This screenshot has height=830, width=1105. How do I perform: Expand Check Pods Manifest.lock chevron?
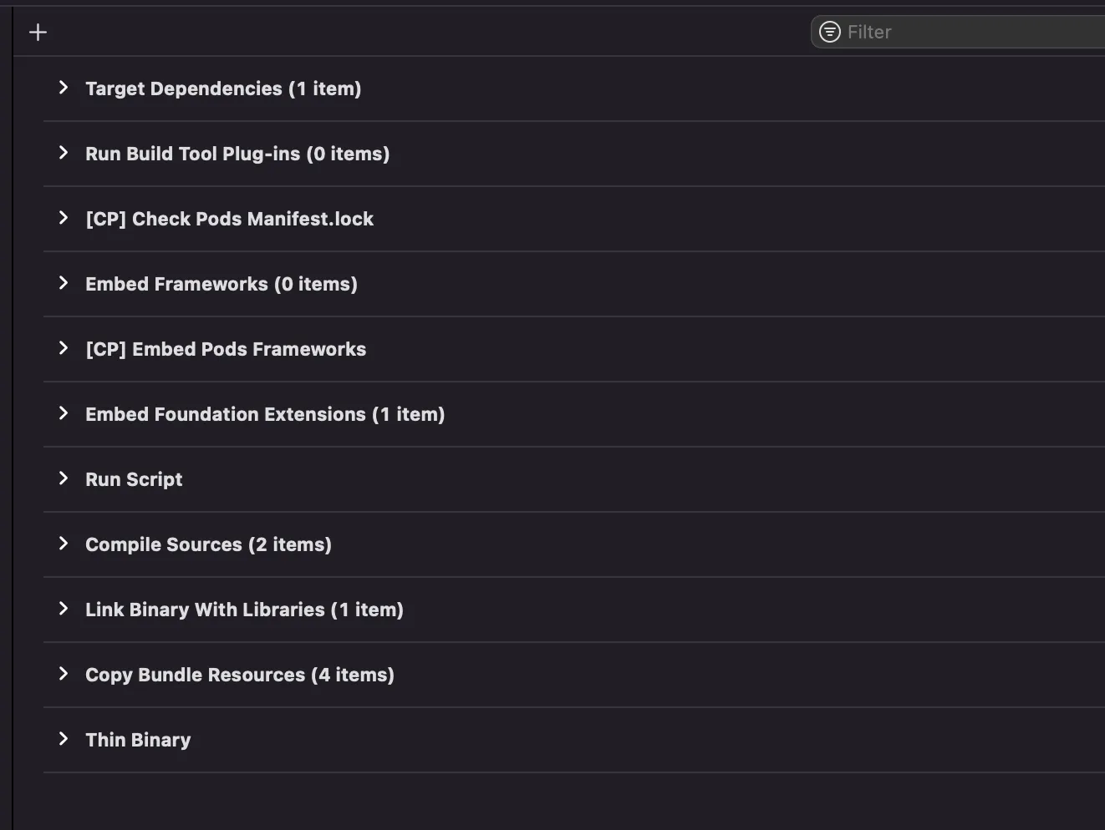[x=64, y=218]
